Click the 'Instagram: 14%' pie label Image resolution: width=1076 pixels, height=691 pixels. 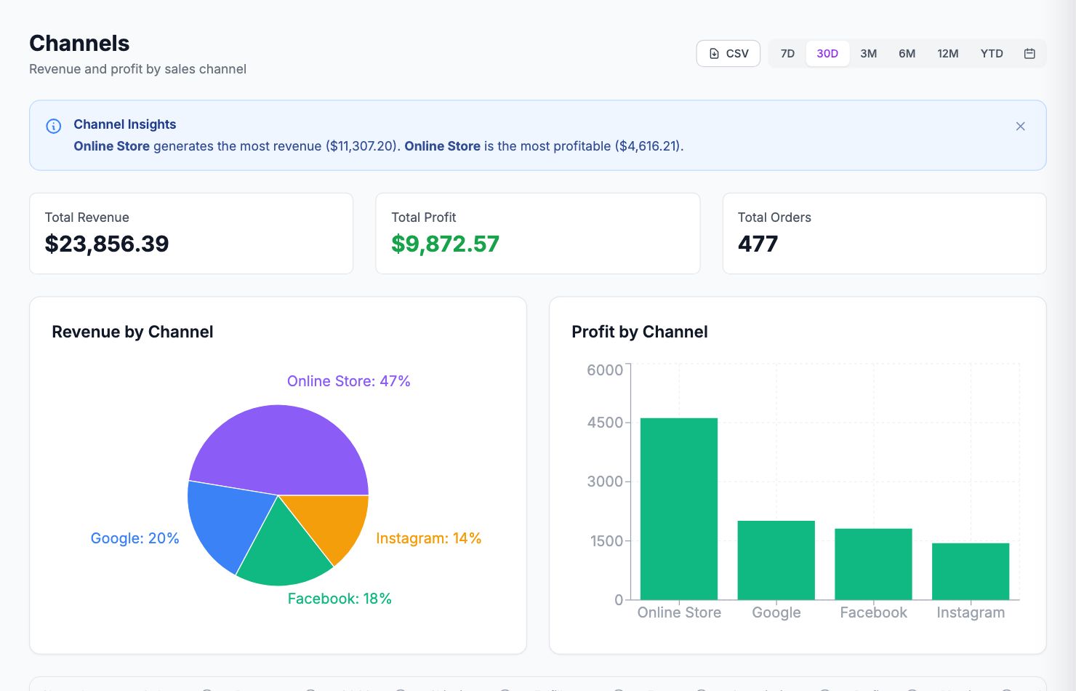pos(428,538)
